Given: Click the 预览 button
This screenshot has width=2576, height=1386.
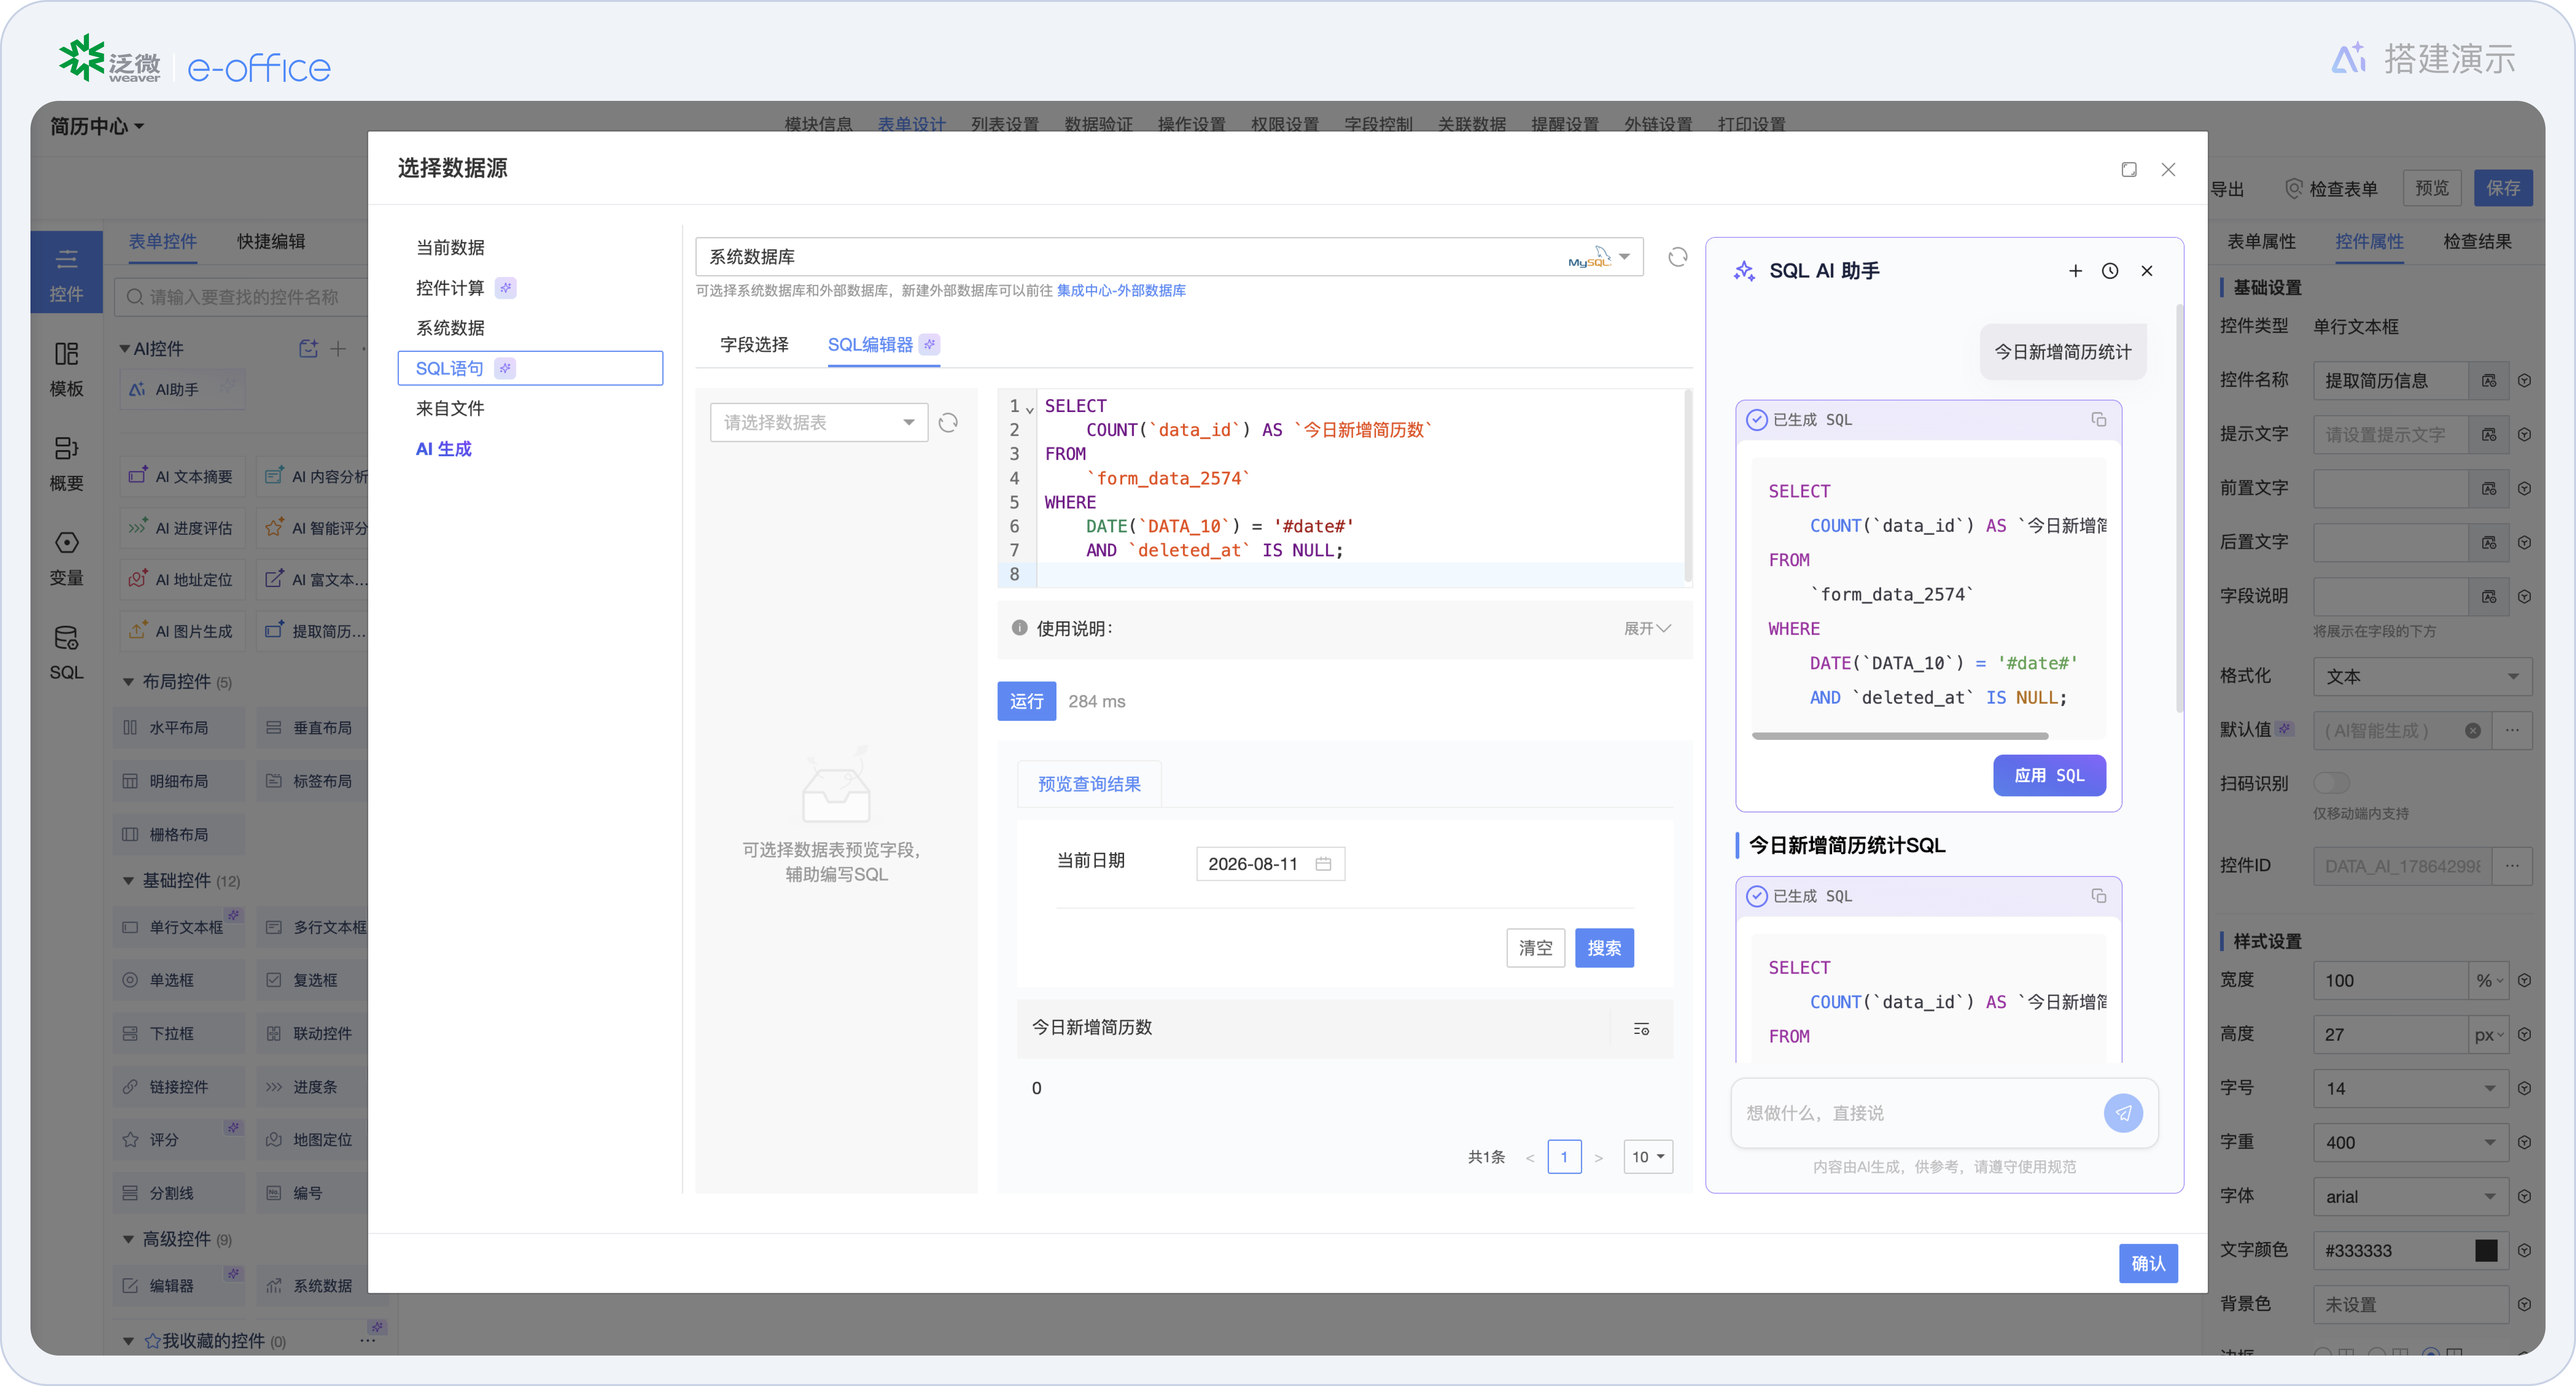Looking at the screenshot, I should 2432,189.
